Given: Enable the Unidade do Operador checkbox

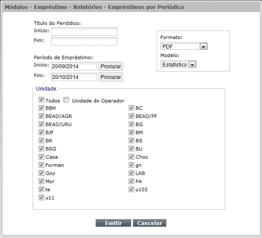Looking at the screenshot, I should [x=66, y=100].
